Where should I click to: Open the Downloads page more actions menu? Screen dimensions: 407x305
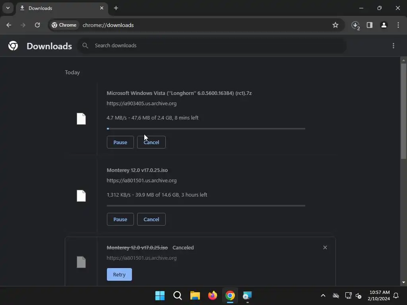[x=393, y=46]
